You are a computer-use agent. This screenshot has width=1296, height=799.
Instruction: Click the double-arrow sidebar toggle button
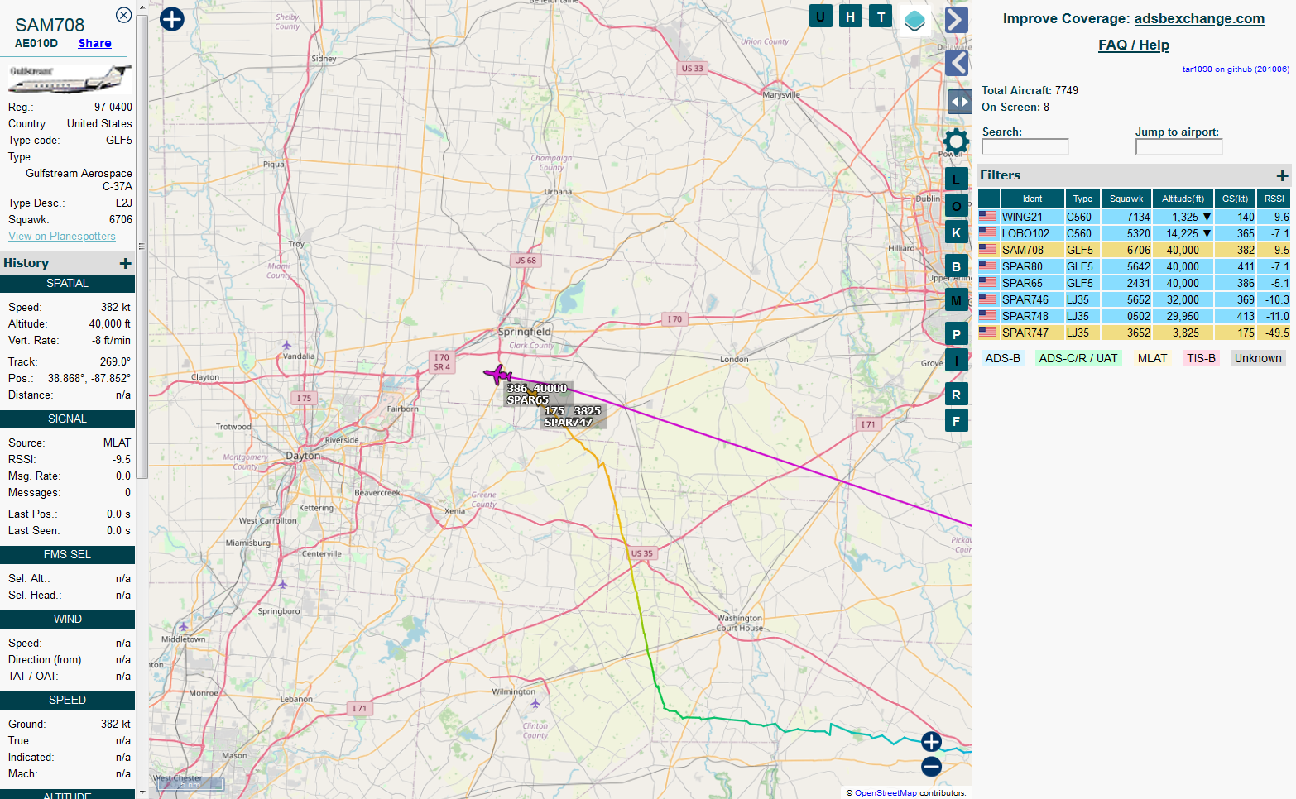coord(958,103)
